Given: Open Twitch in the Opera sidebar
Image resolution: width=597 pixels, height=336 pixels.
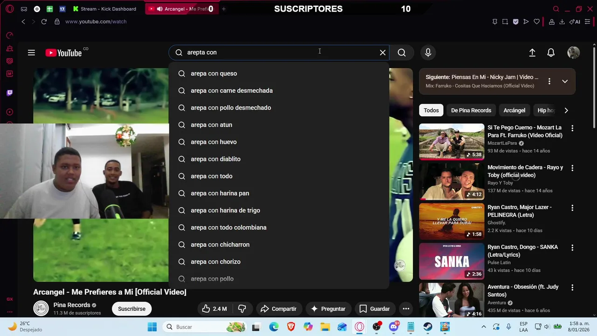Looking at the screenshot, I should pos(9,93).
